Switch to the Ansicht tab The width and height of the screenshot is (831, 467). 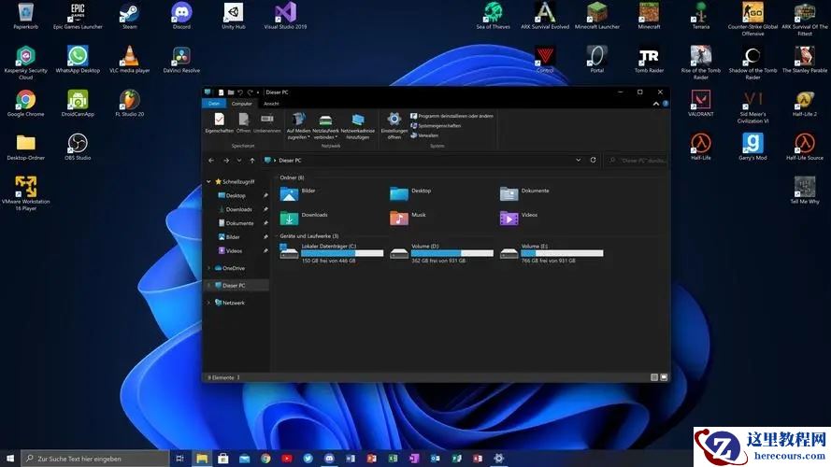(x=271, y=104)
